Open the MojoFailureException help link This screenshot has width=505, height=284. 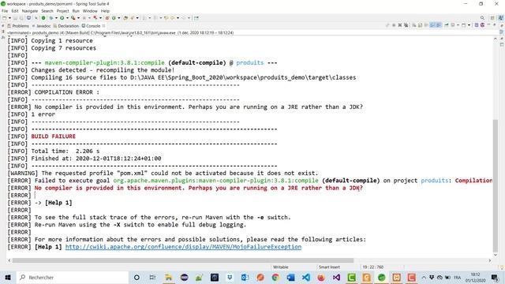point(183,247)
